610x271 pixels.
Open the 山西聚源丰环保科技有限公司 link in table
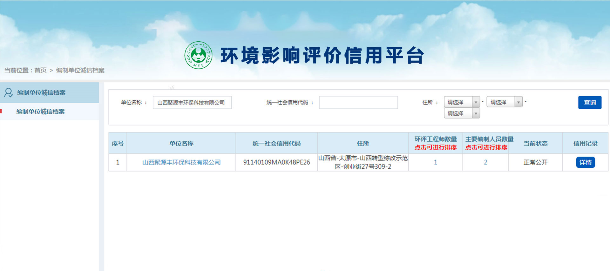(x=181, y=162)
